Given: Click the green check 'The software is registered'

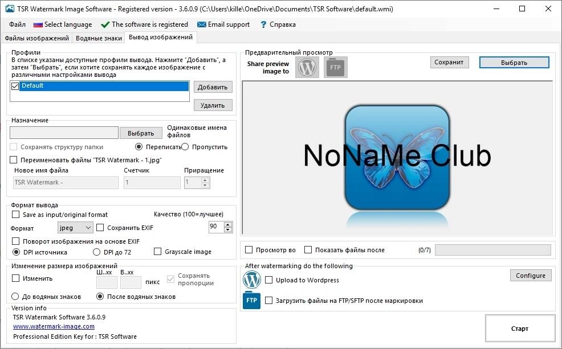Looking at the screenshot, I should [x=144, y=24].
